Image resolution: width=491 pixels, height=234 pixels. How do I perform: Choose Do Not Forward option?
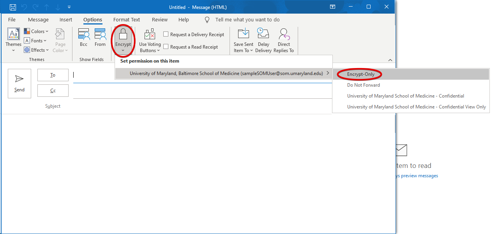tap(363, 85)
